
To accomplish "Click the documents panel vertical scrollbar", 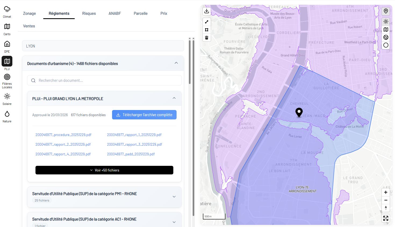I will (x=189, y=62).
